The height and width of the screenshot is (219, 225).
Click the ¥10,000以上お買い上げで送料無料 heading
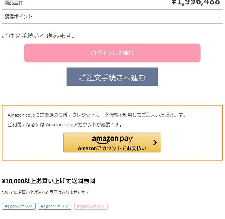(x=49, y=181)
